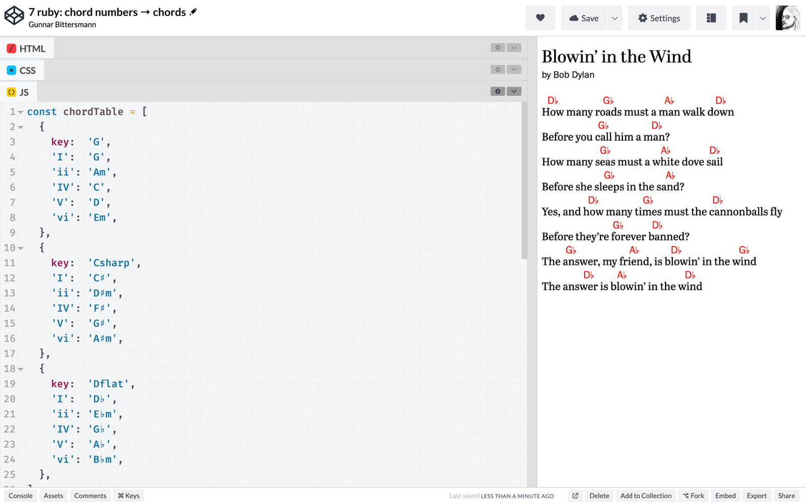
Task: Open the Assets panel
Action: tap(53, 496)
